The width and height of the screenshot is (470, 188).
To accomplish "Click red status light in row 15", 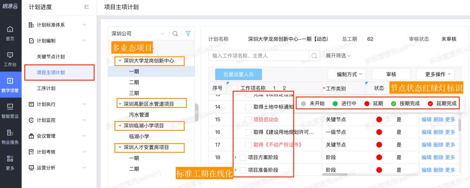I will point(379,119).
